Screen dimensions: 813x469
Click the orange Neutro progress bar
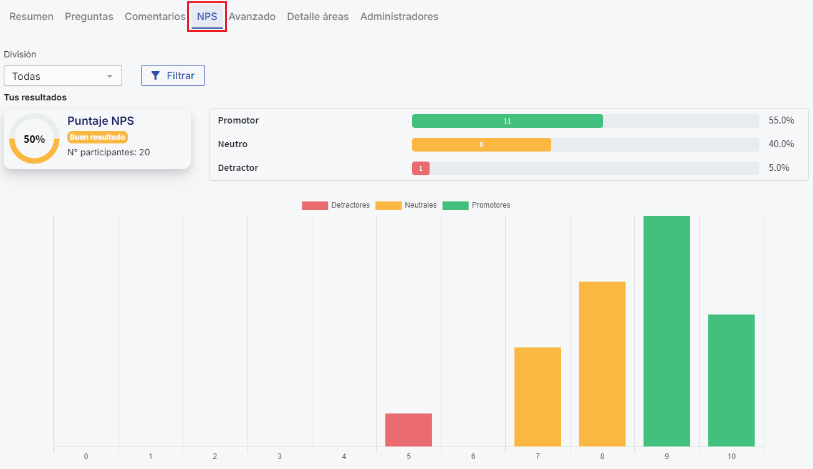coord(481,145)
